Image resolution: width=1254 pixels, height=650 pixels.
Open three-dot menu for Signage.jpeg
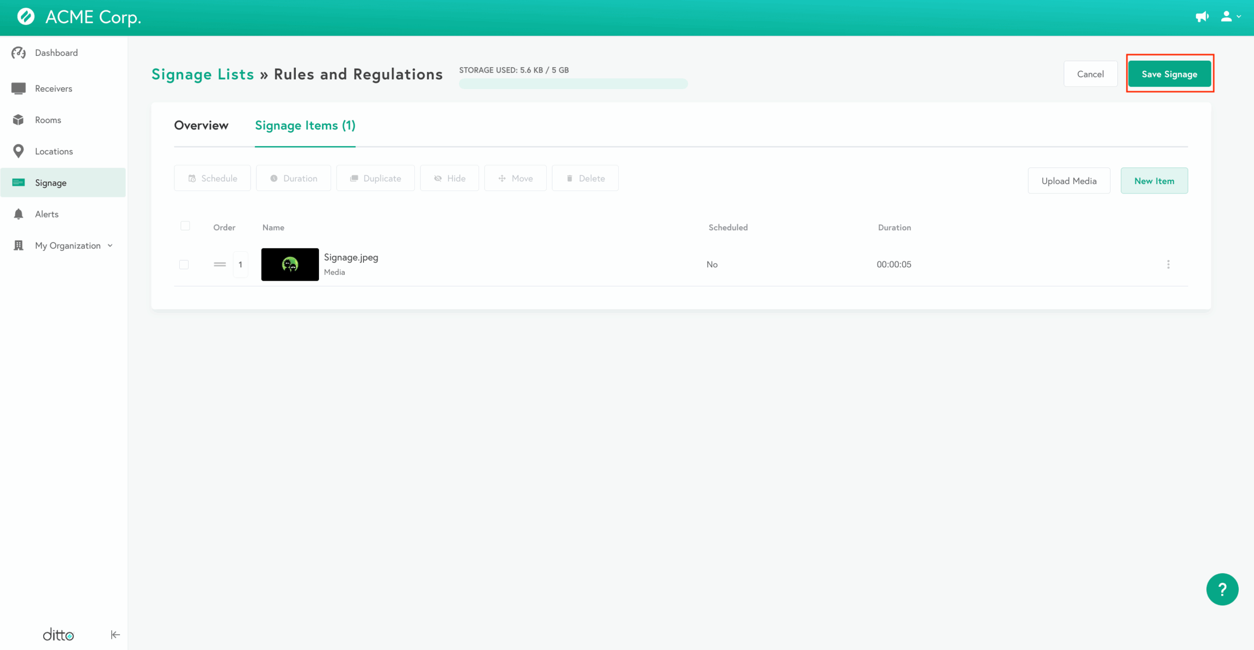point(1168,265)
